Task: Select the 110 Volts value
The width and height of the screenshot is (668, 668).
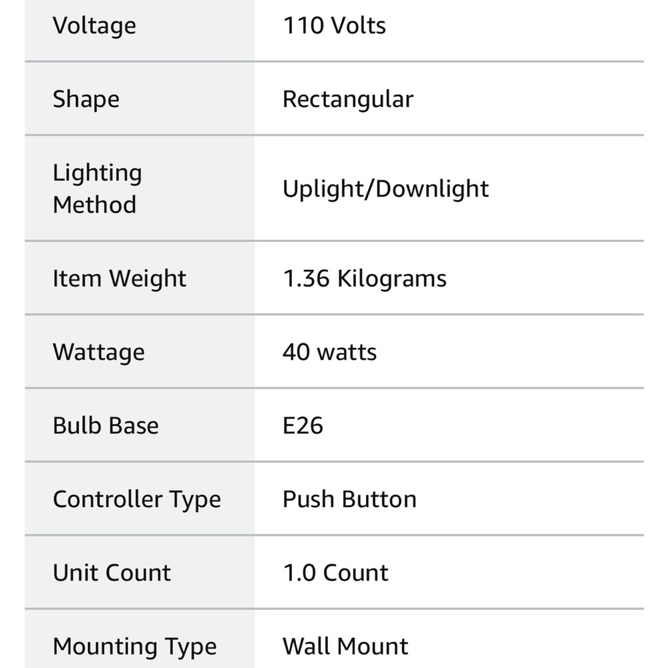Action: click(x=335, y=25)
